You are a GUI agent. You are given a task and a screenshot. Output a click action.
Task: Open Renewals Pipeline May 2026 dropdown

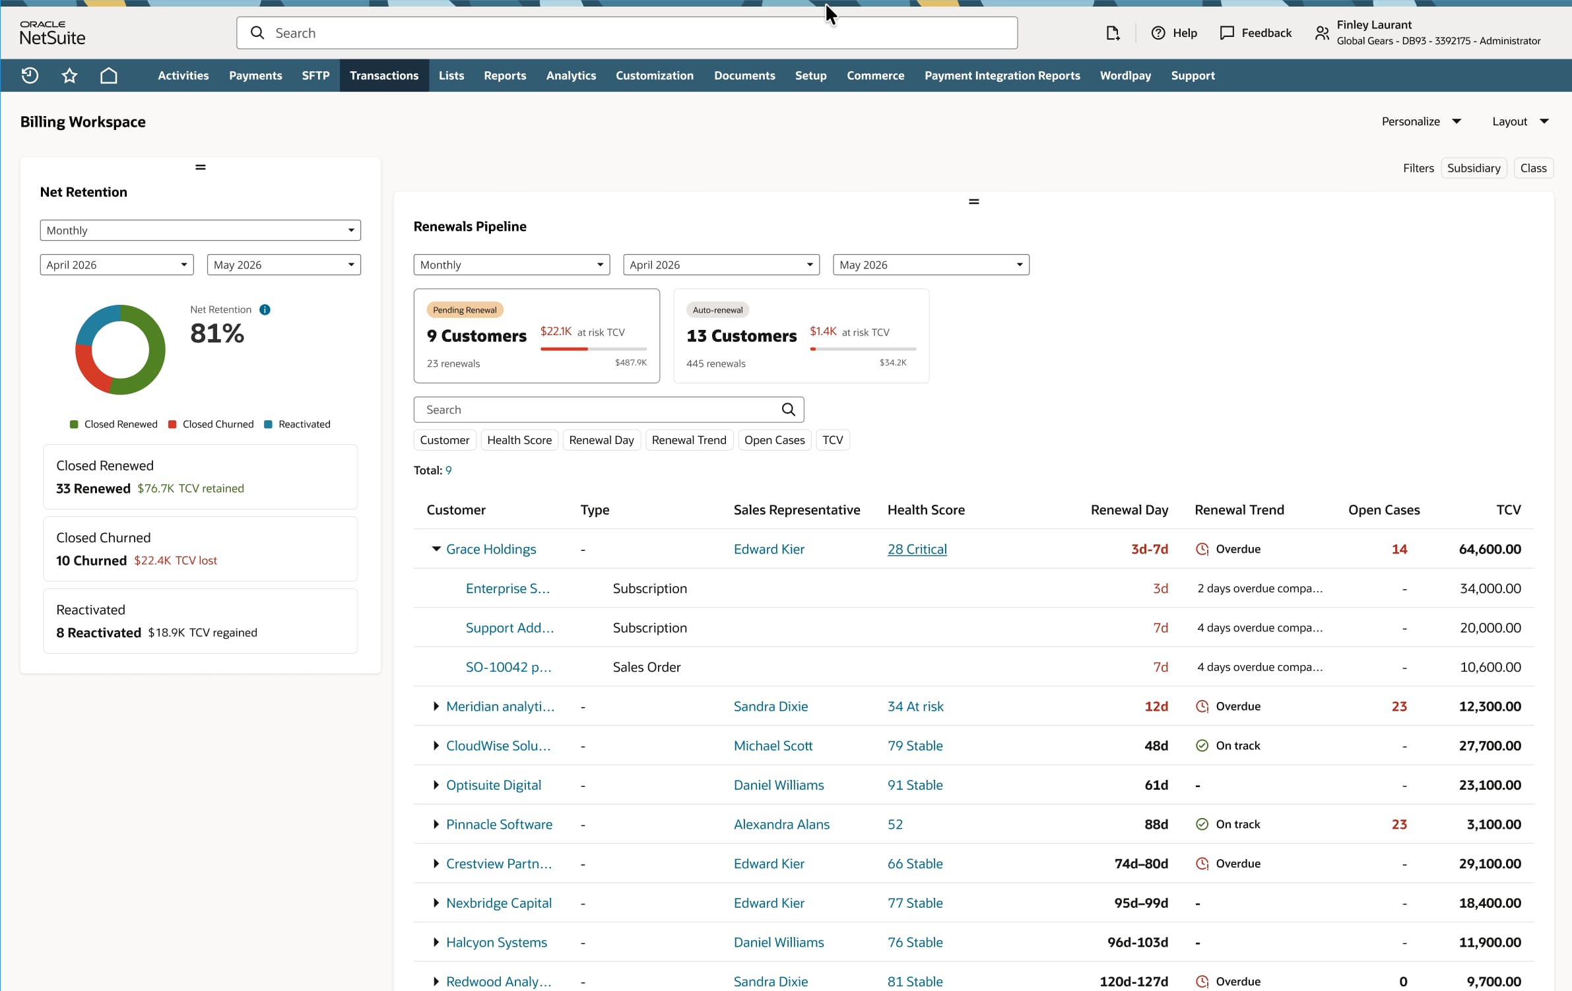click(931, 265)
